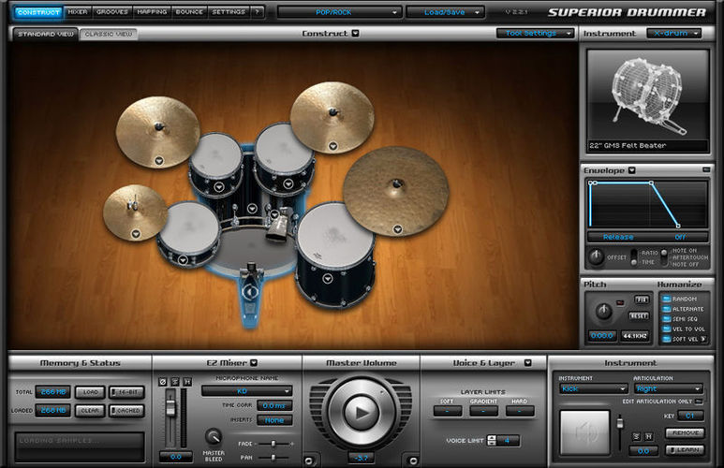Open the Tool Settings dropdown

pyautogui.click(x=535, y=34)
